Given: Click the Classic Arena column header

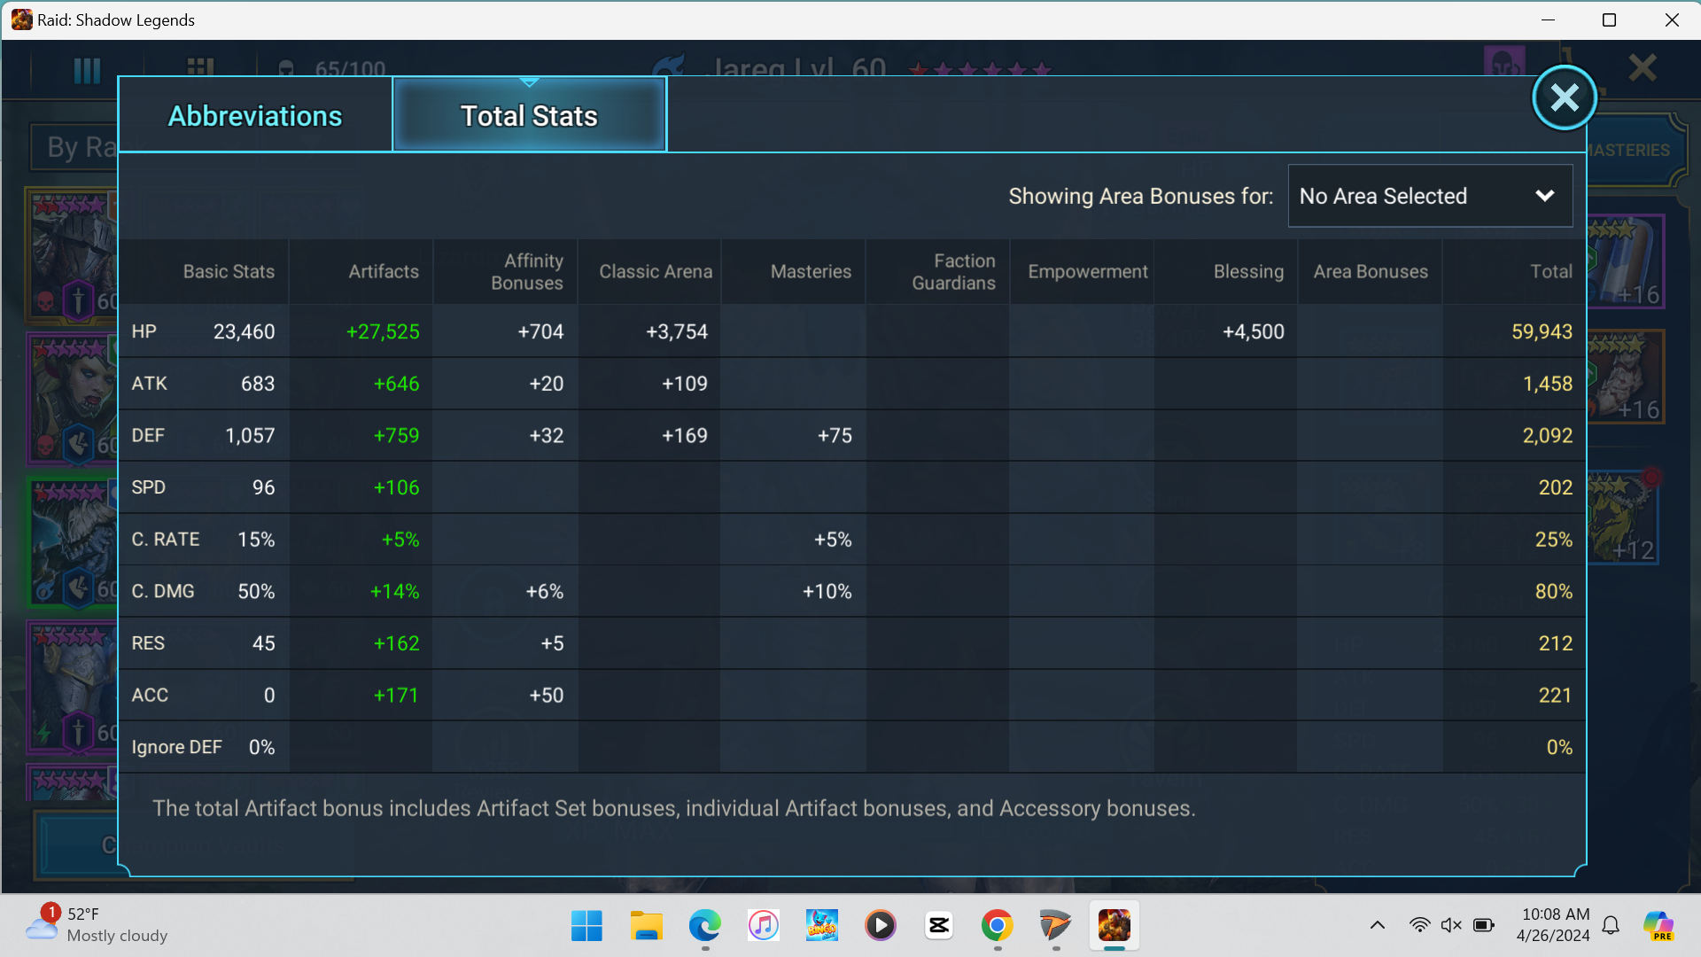Looking at the screenshot, I should coord(656,271).
